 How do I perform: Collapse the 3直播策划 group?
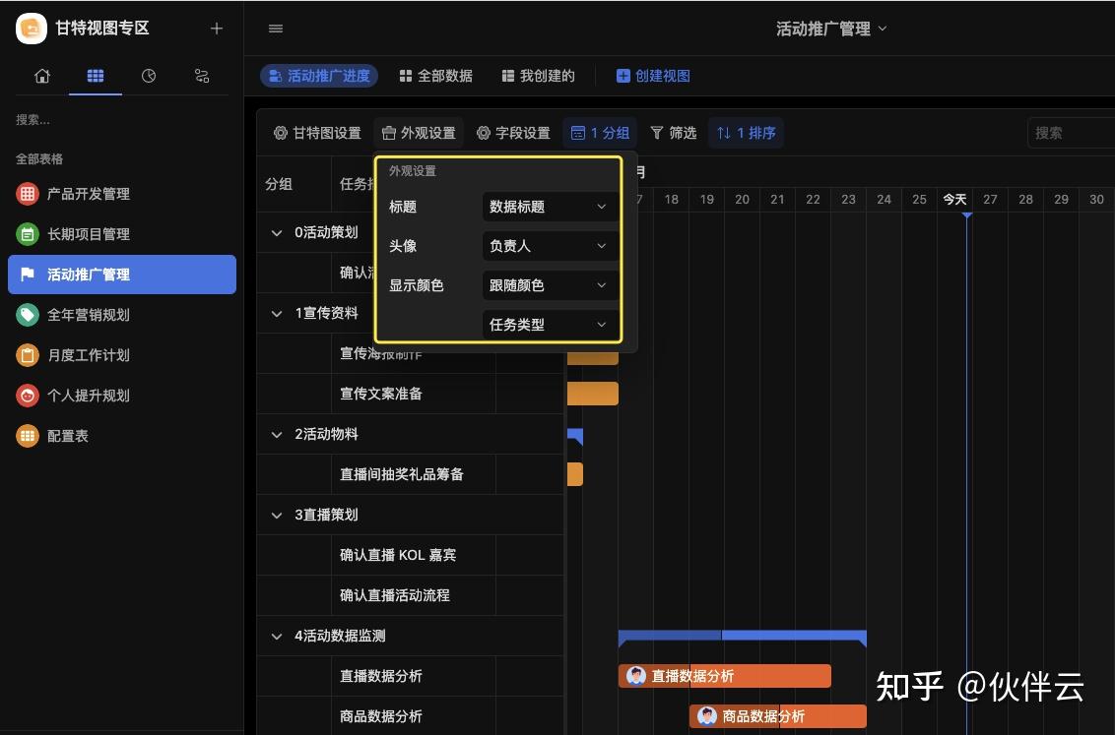pos(277,515)
